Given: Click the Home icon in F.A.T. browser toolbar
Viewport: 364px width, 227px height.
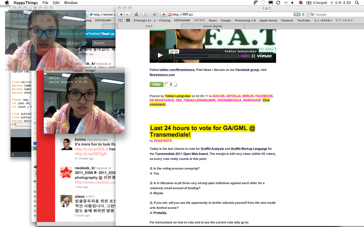Looking at the screenshot, I should [x=136, y=14].
